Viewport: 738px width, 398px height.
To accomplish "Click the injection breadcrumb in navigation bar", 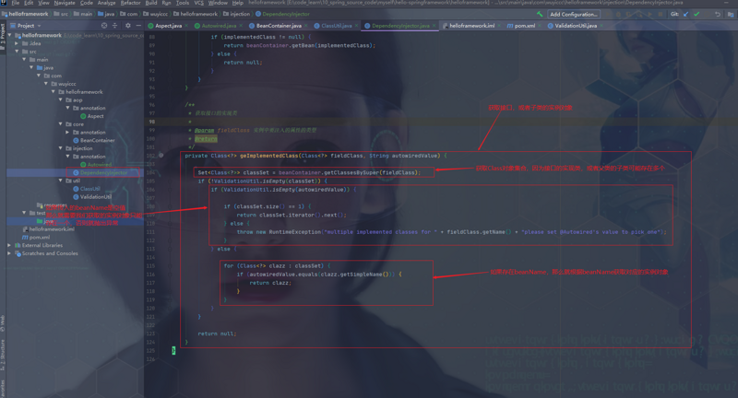I will coord(240,14).
